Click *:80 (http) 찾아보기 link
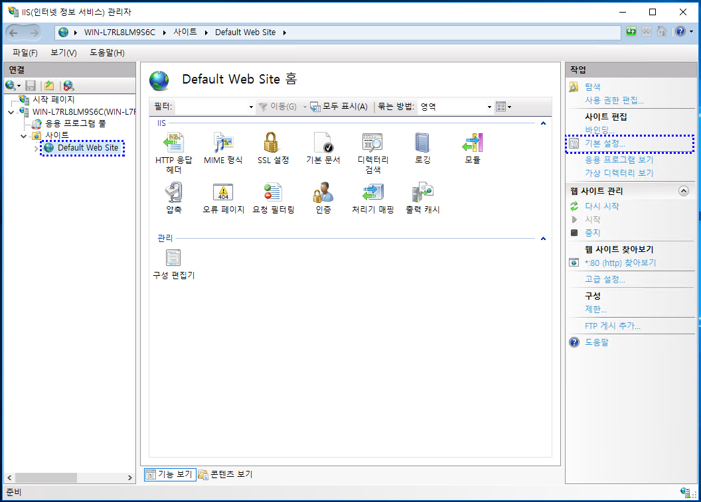The image size is (701, 502). tap(621, 263)
